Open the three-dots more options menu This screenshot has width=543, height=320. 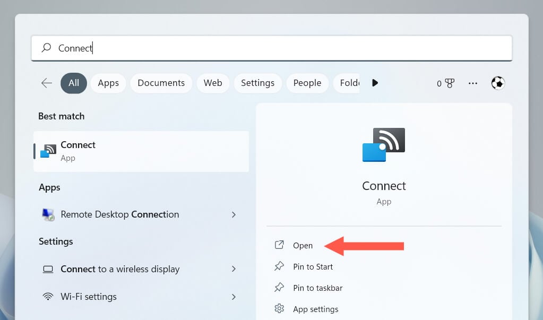pyautogui.click(x=472, y=83)
